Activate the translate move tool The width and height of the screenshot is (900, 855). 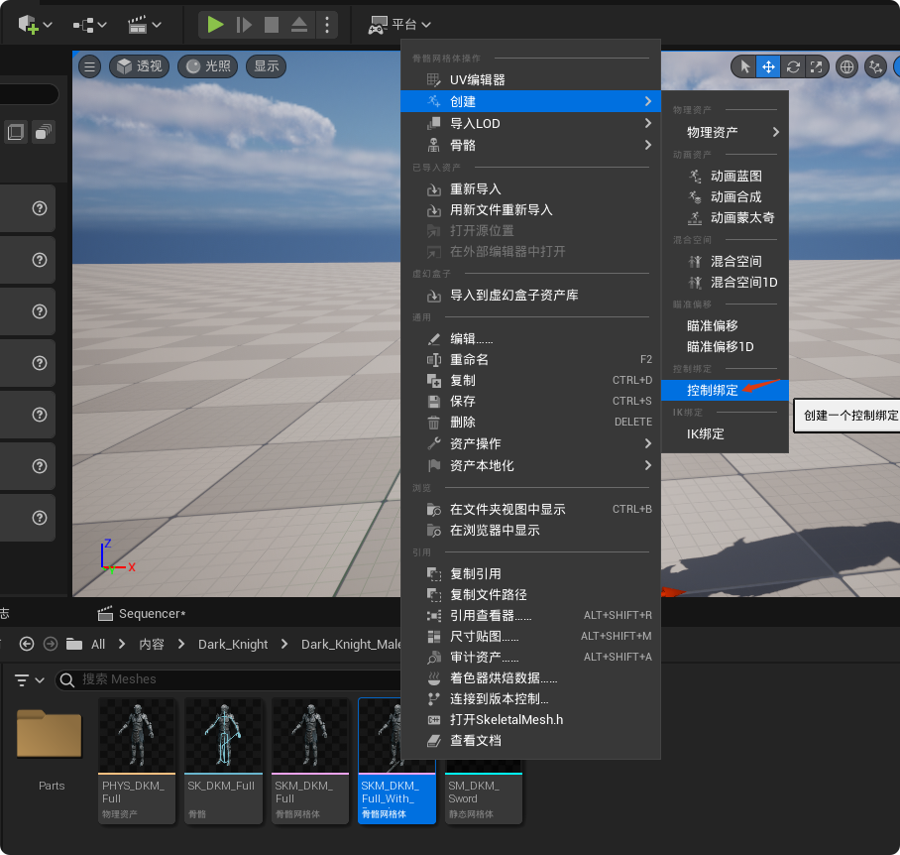(x=768, y=67)
